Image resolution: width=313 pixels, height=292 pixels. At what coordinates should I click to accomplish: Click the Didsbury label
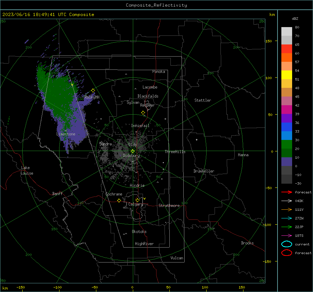tap(131, 156)
